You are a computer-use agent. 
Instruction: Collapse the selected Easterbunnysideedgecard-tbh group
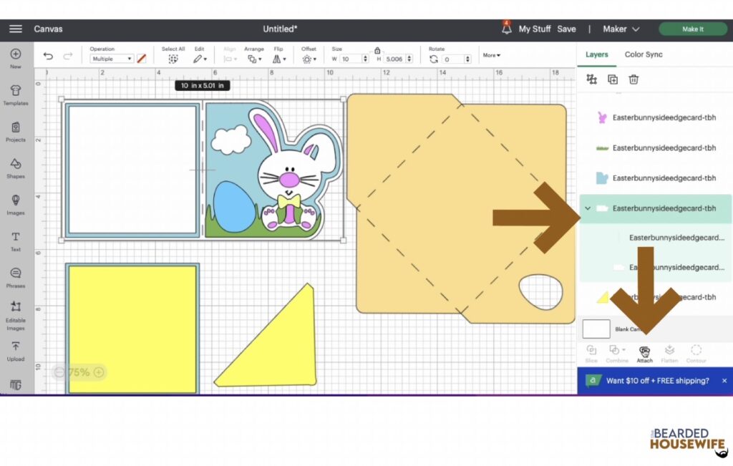click(x=588, y=208)
